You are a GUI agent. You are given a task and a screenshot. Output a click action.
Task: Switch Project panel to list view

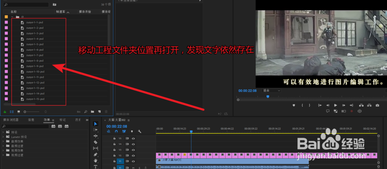pyautogui.click(x=12, y=112)
